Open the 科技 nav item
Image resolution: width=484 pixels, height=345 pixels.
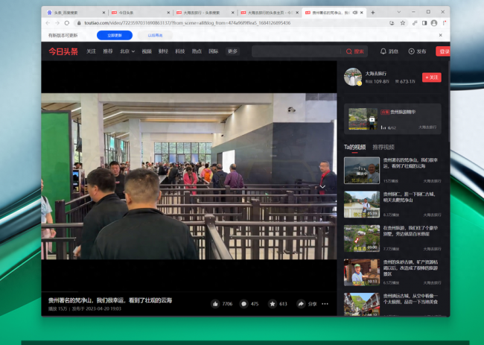[x=180, y=51]
